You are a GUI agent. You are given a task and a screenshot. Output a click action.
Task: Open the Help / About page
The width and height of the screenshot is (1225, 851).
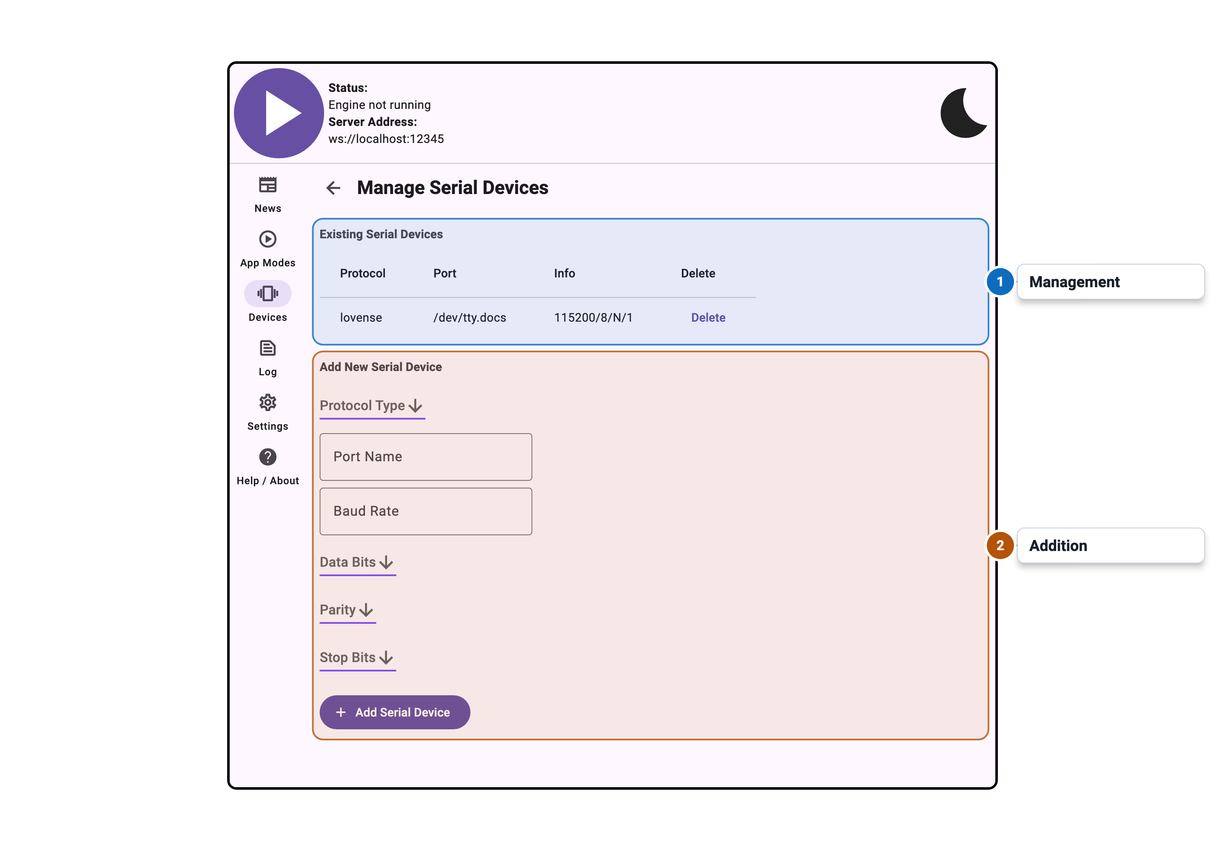pyautogui.click(x=268, y=467)
